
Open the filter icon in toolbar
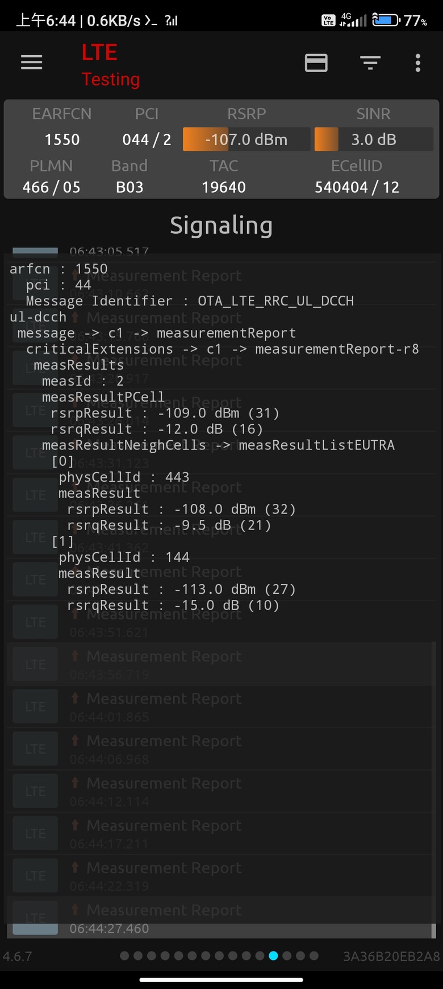(370, 63)
